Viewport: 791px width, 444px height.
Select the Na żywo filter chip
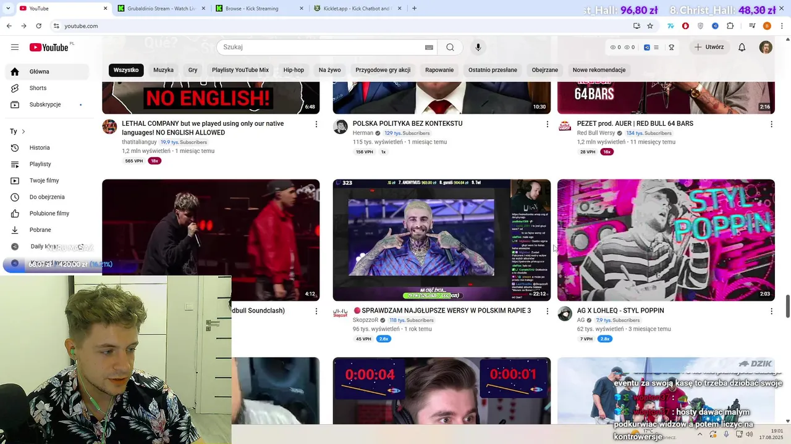(329, 70)
